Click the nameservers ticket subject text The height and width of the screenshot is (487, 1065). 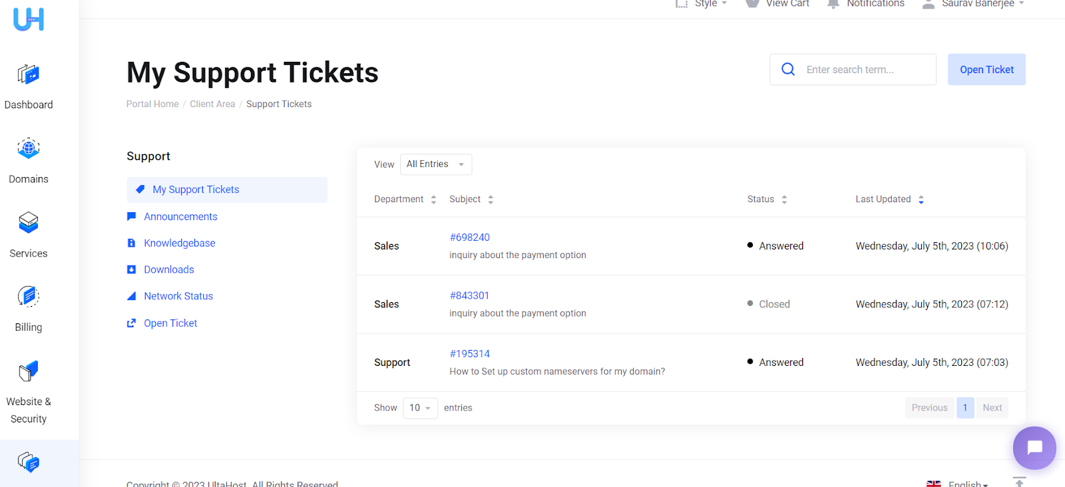point(557,371)
